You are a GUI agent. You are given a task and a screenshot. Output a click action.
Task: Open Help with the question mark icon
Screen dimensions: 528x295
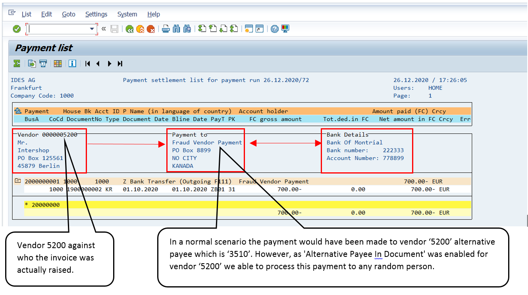[x=274, y=29]
